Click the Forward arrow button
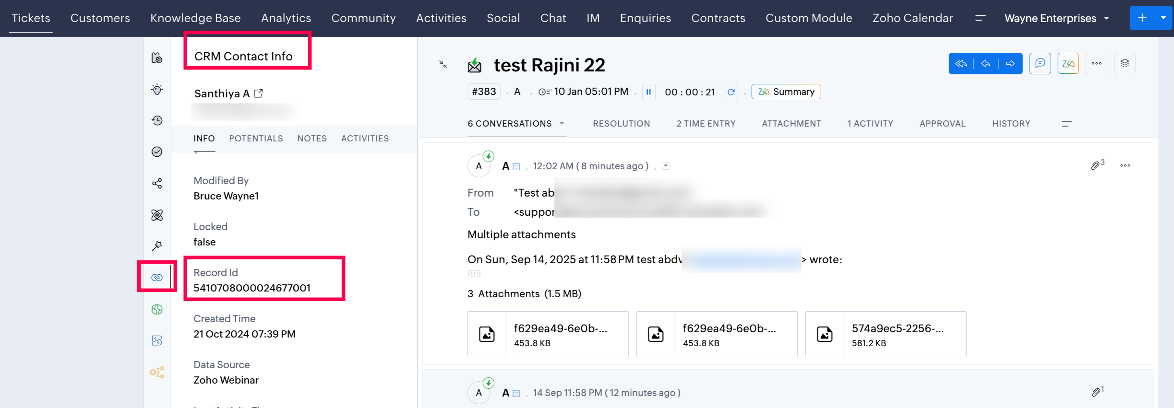Image resolution: width=1174 pixels, height=408 pixels. point(1010,64)
